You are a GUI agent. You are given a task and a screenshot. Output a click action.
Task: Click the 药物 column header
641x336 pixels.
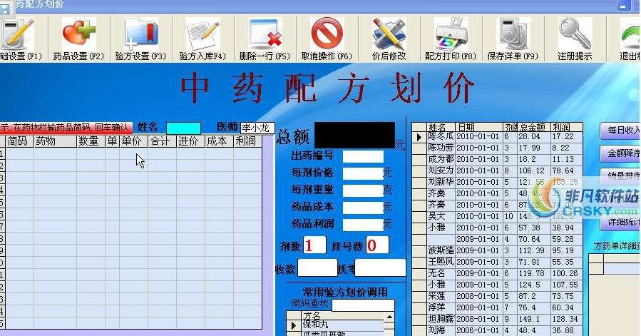(x=55, y=141)
